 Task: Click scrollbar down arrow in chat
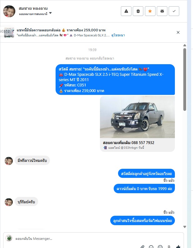point(185,227)
